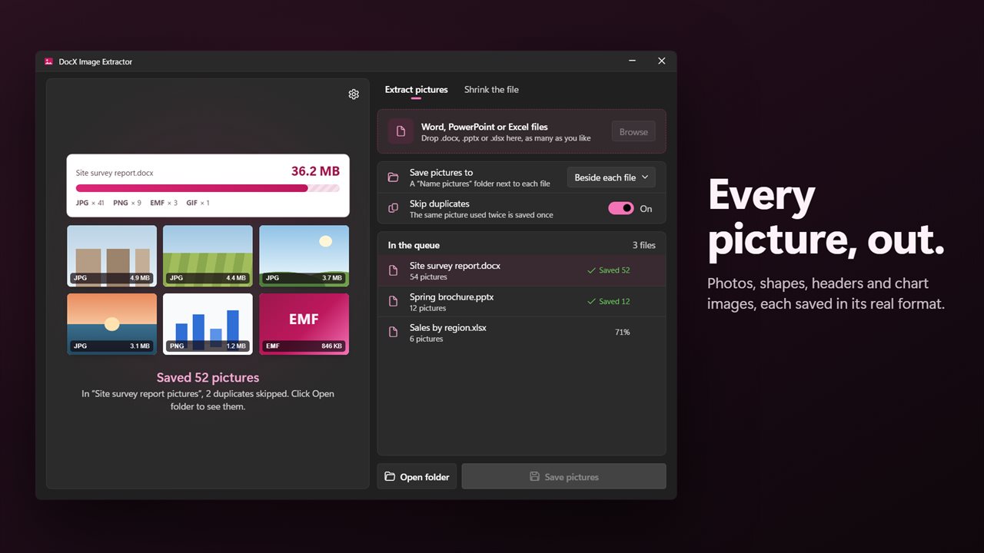
Task: Click the 3 files queue count
Action: (644, 245)
